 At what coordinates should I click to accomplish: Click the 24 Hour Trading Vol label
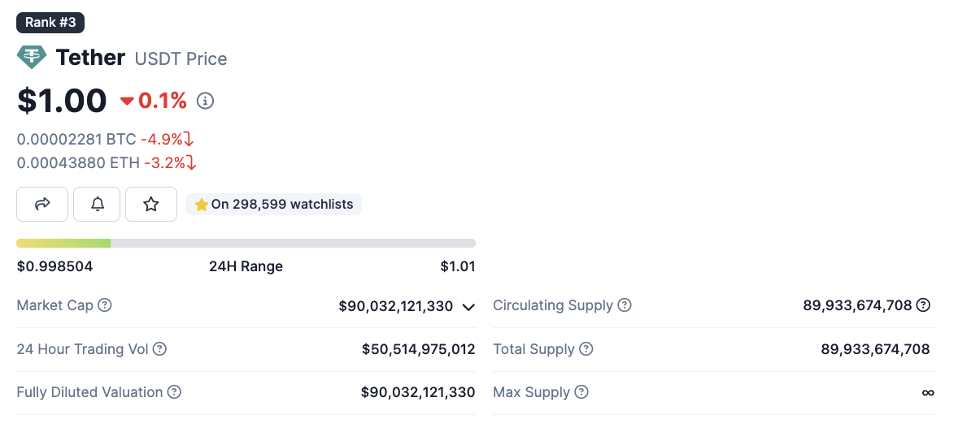(x=82, y=349)
